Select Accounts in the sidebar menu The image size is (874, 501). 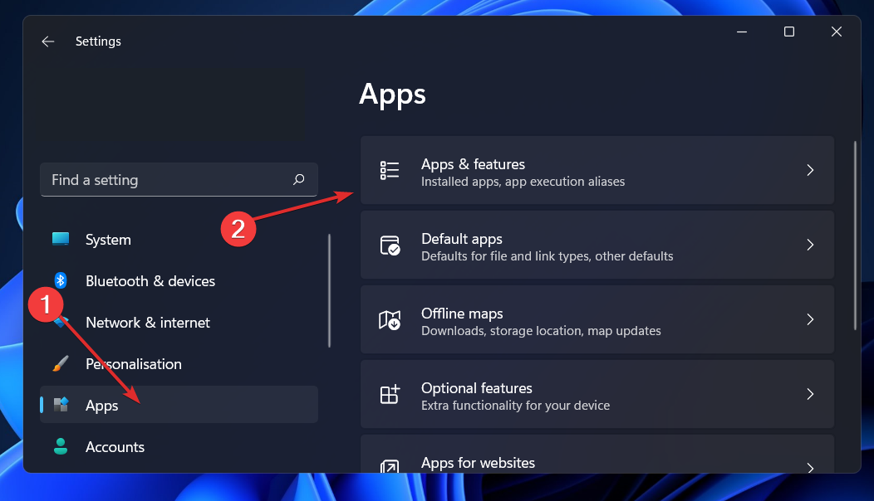tap(115, 446)
